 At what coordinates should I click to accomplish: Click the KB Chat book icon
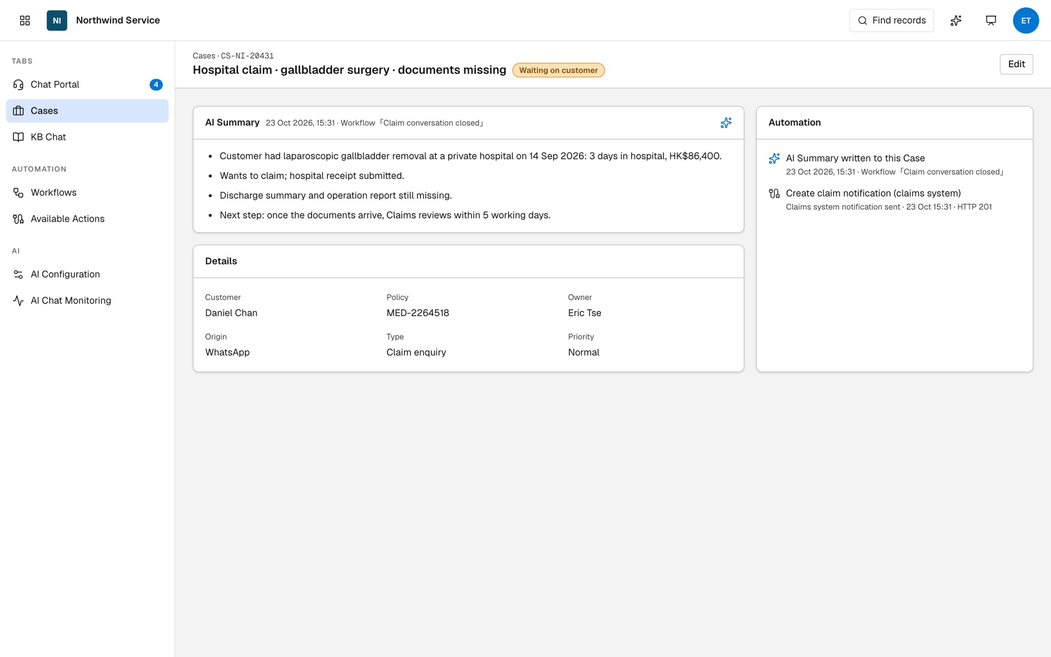(x=18, y=137)
